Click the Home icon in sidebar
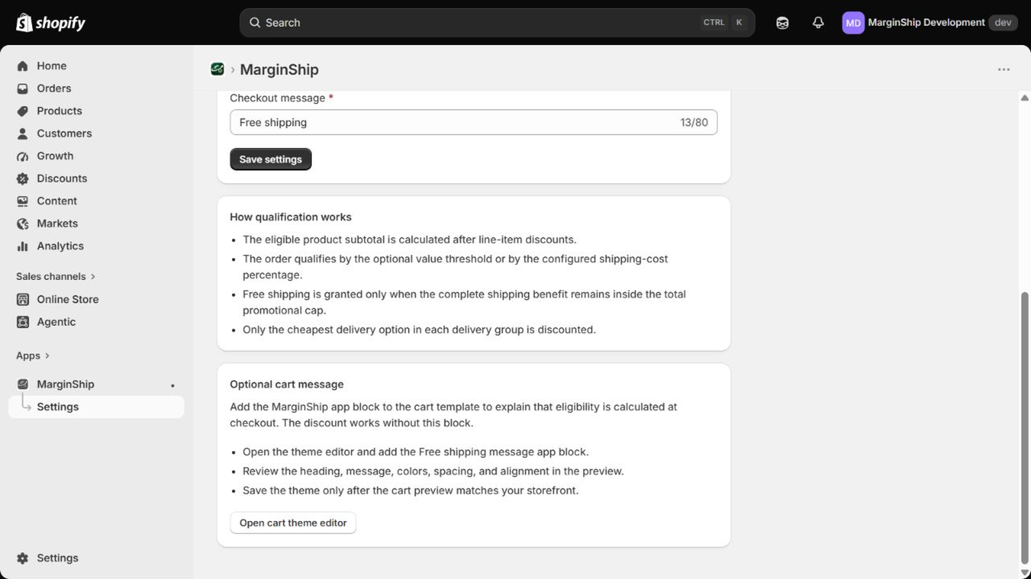This screenshot has width=1031, height=579. (x=23, y=66)
